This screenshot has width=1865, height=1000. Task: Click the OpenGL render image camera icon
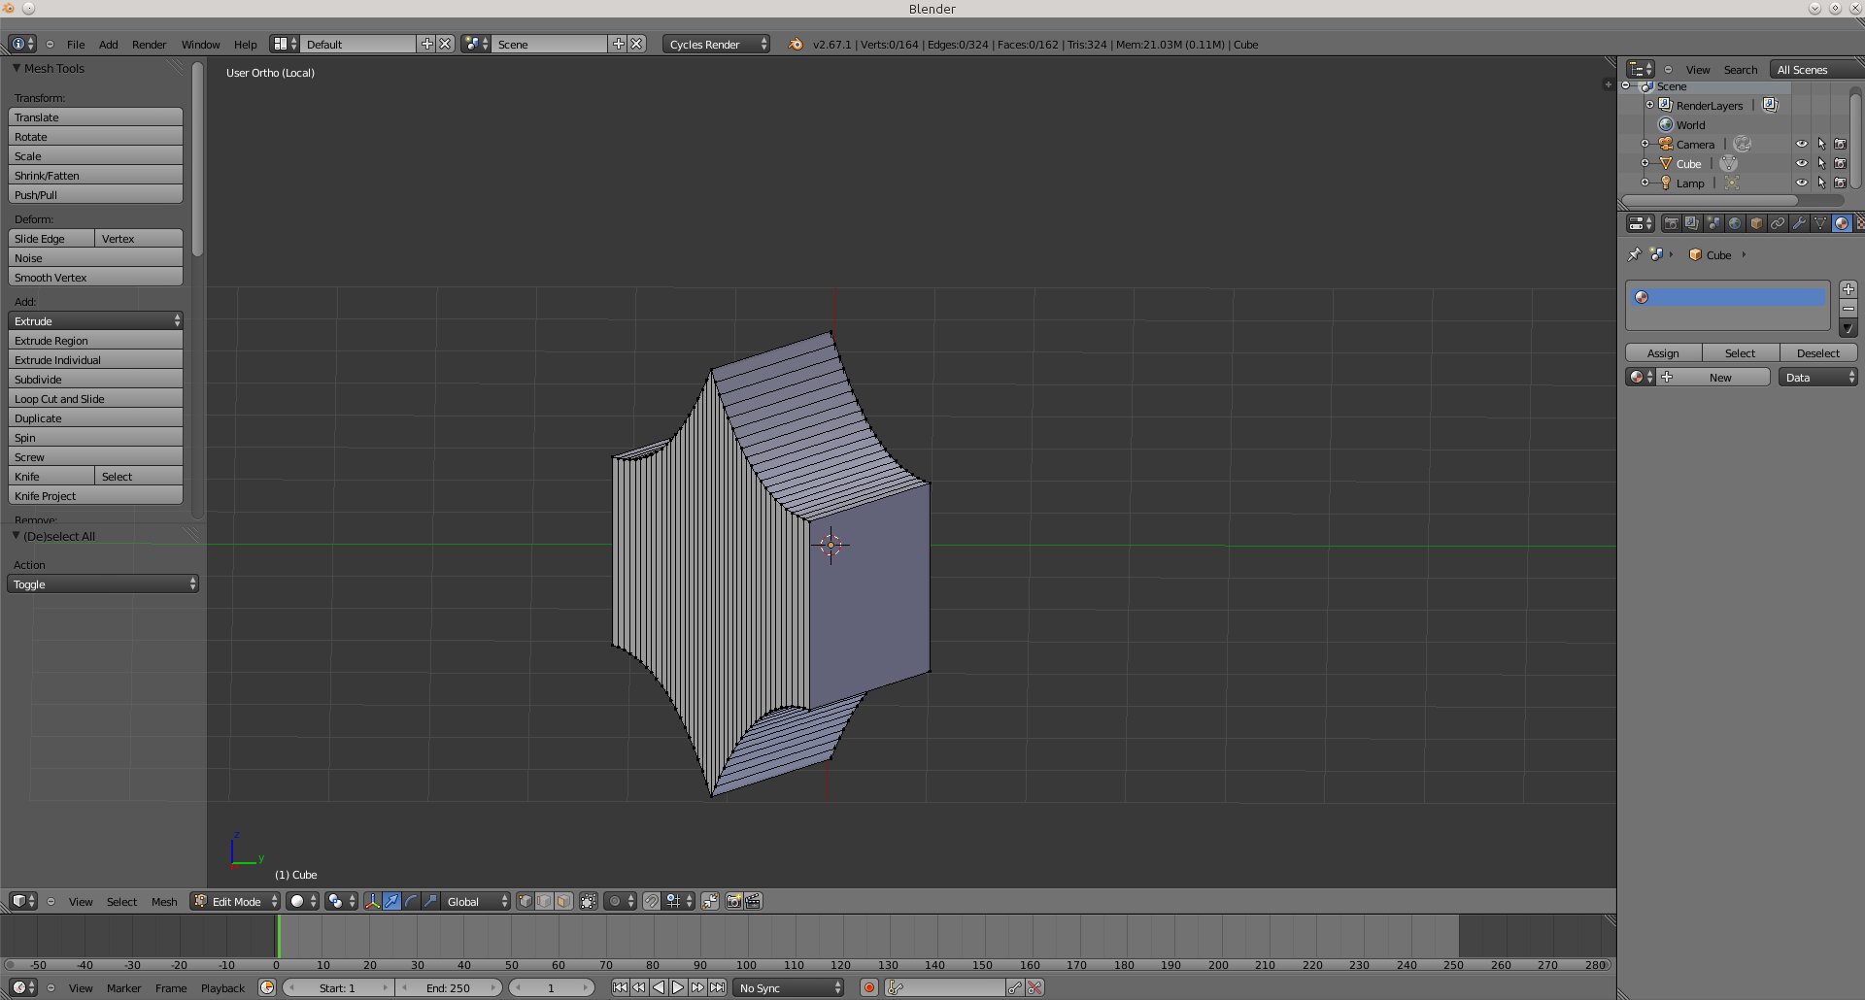734,902
